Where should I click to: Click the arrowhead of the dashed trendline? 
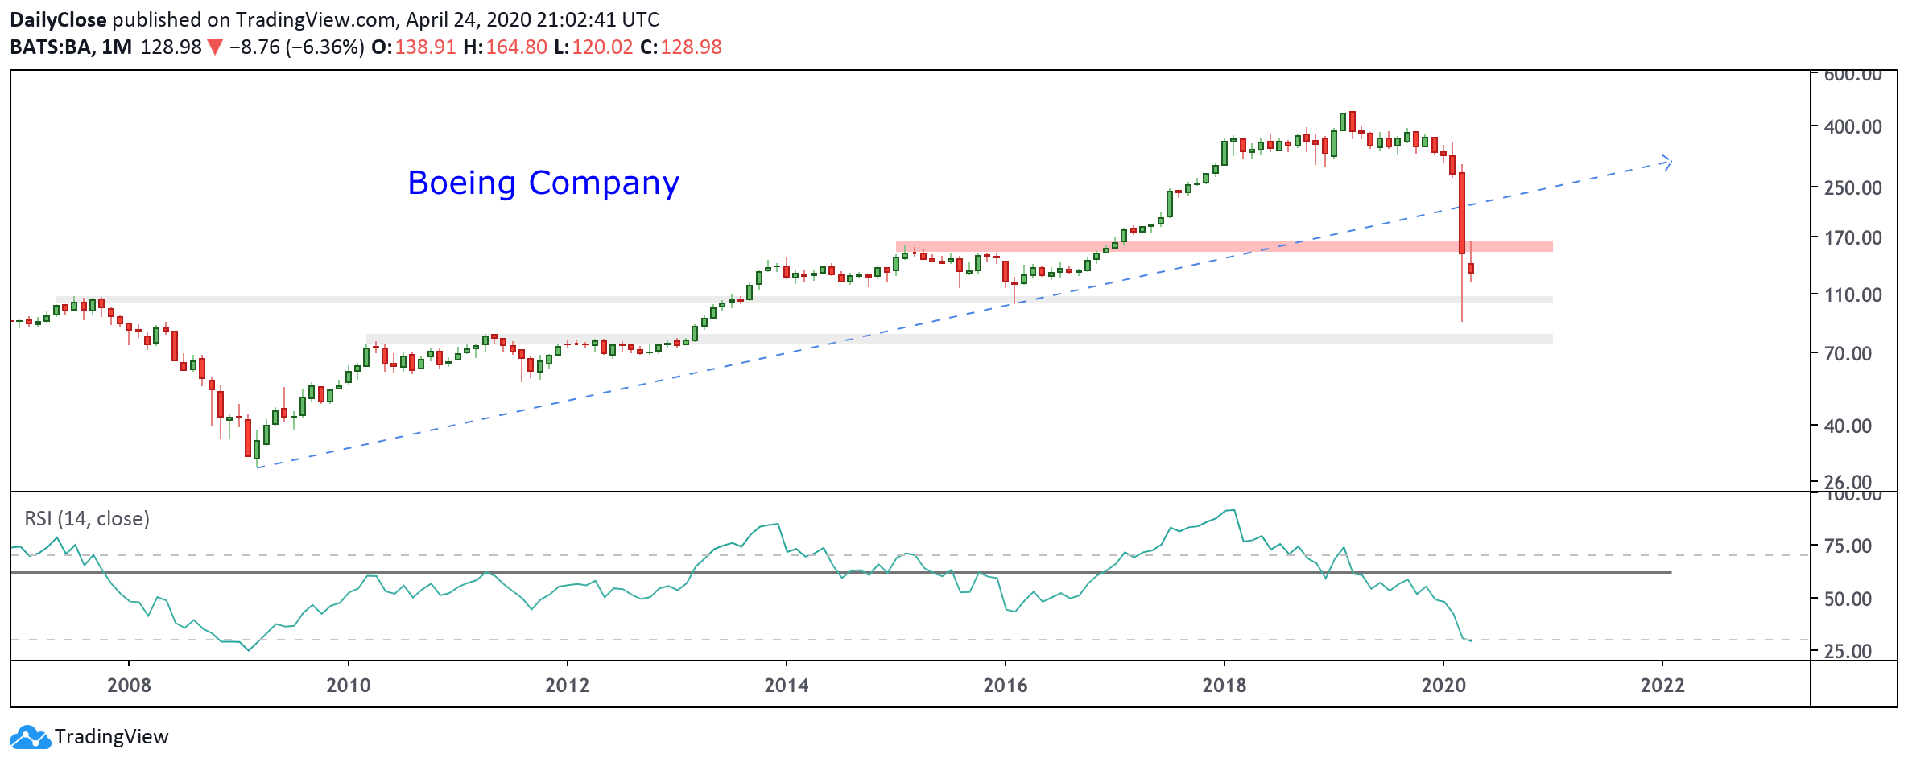coord(1666,162)
